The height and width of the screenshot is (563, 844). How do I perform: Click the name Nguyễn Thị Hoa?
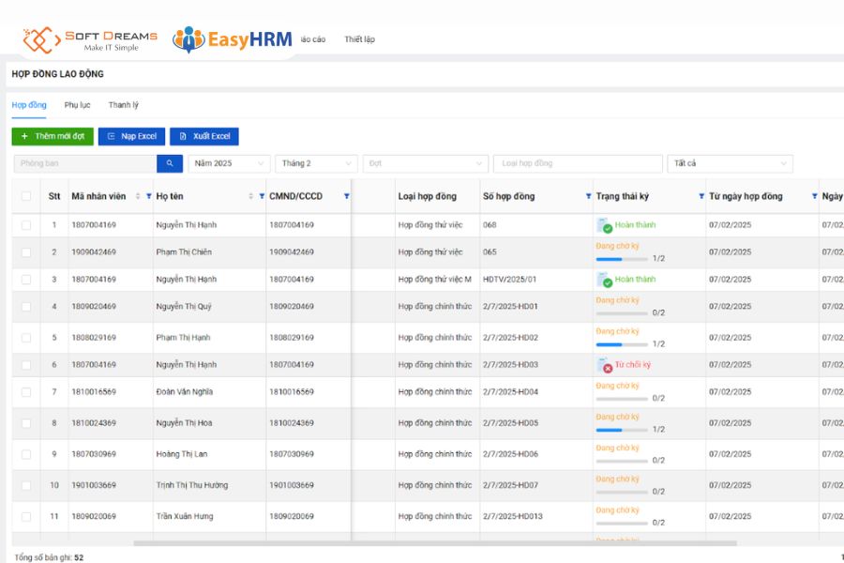(x=184, y=423)
